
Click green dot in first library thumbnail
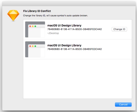[35, 26]
